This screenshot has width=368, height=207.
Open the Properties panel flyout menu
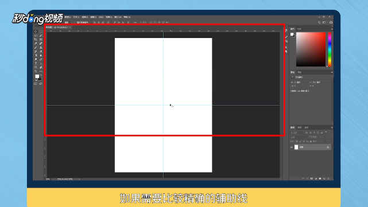[x=332, y=72]
